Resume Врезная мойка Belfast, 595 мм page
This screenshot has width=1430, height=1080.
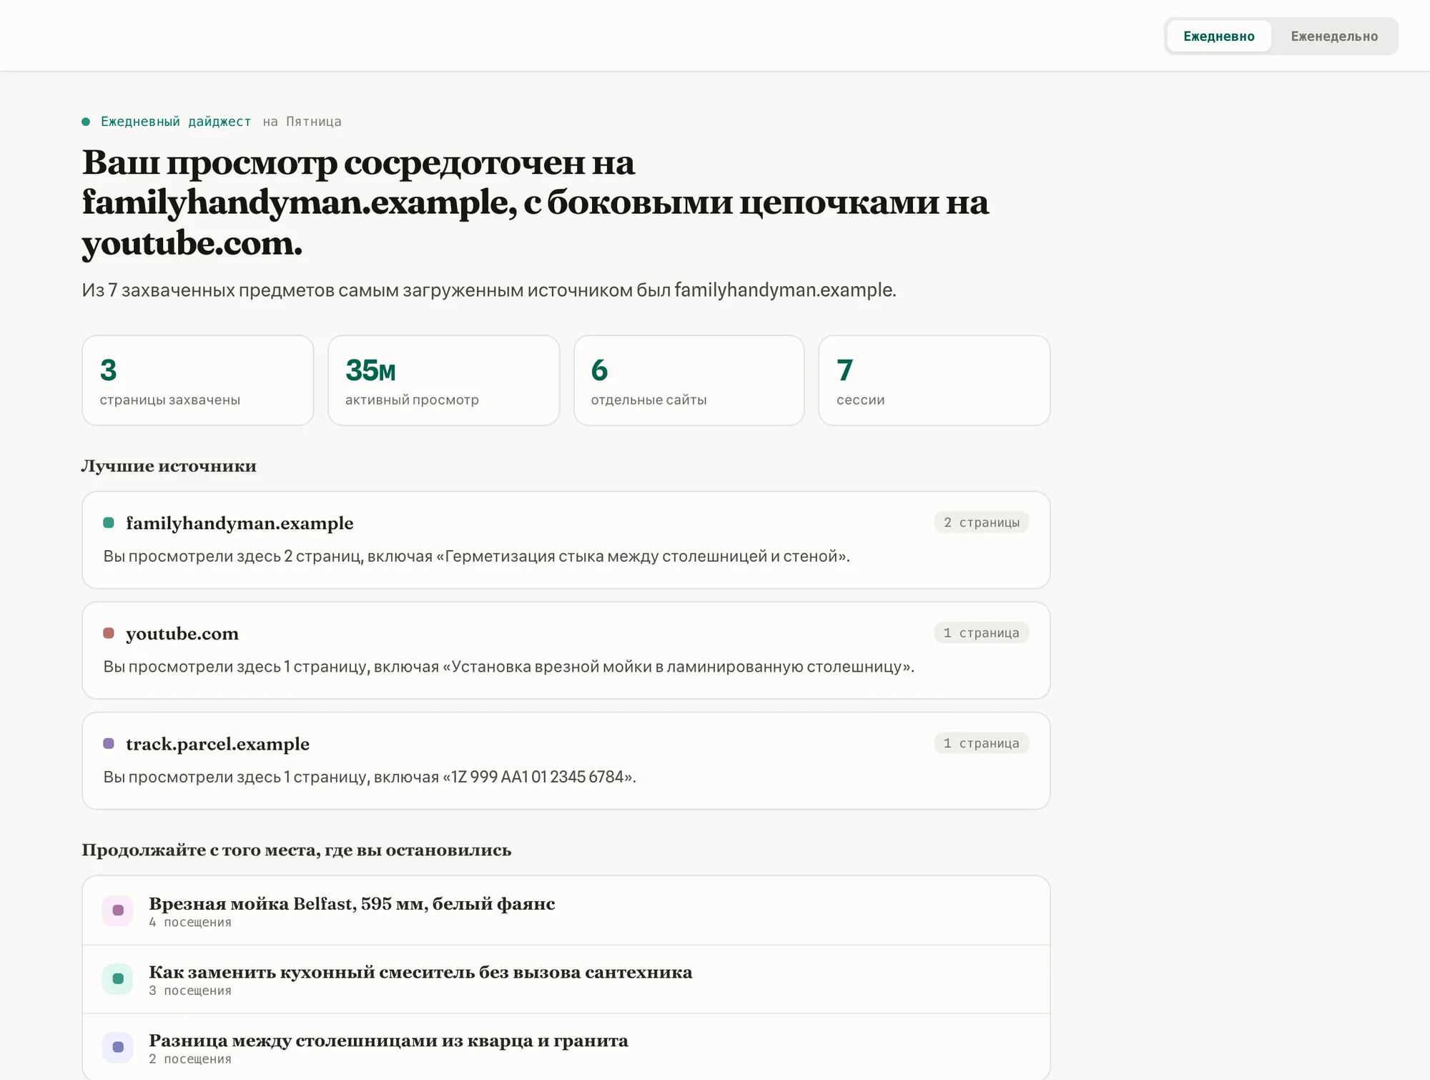pyautogui.click(x=566, y=910)
